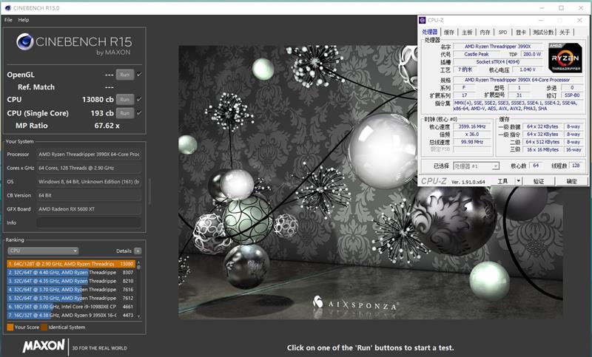Image resolution: width=592 pixels, height=357 pixels.
Task: Toggle the OpenGL test checkbox
Action: [139, 75]
